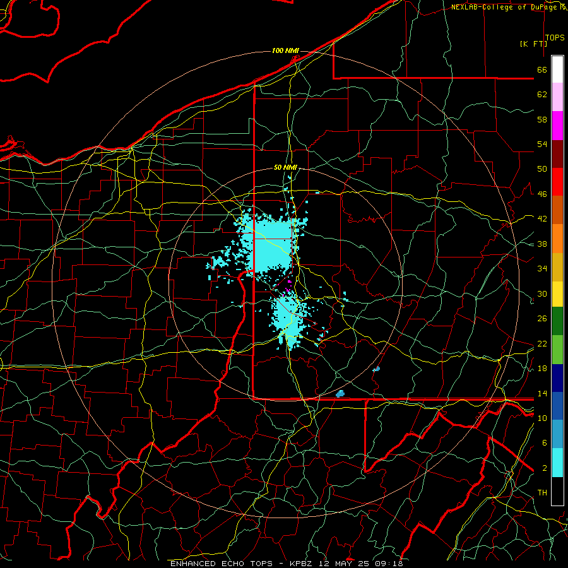The height and width of the screenshot is (568, 568).
Task: Select the gold 38 kft legend swatch
Action: pyautogui.click(x=557, y=267)
